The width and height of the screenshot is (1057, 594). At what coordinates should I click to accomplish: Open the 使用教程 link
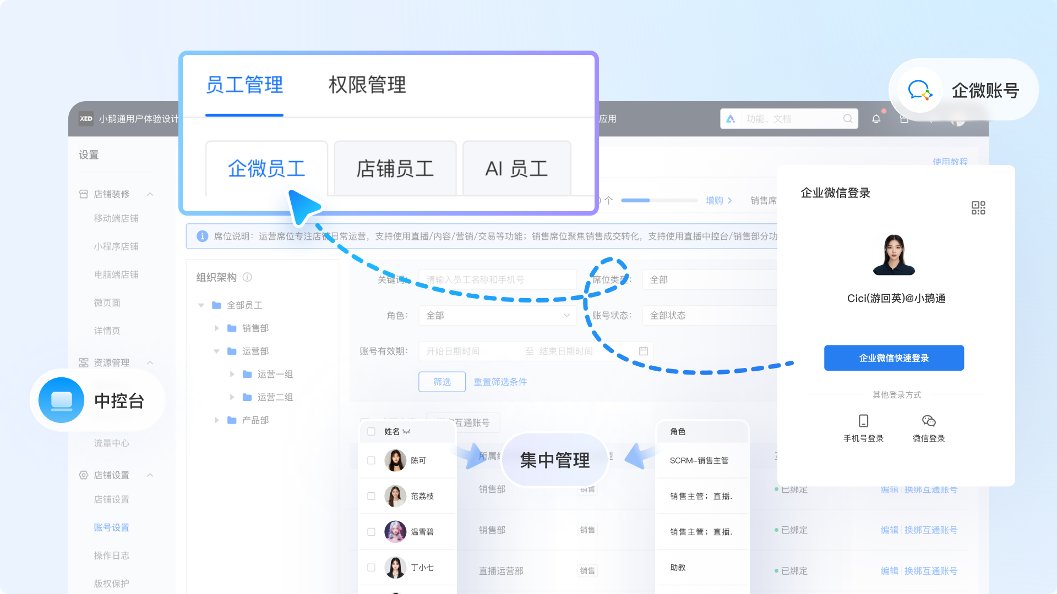(x=950, y=162)
